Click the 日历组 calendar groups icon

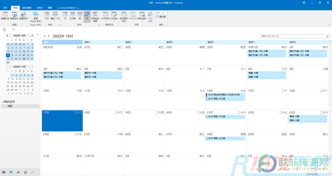[x=114, y=14]
